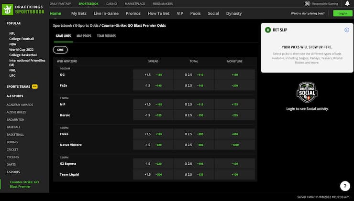Open the Team Futures tab
354x201 pixels.
(x=106, y=36)
